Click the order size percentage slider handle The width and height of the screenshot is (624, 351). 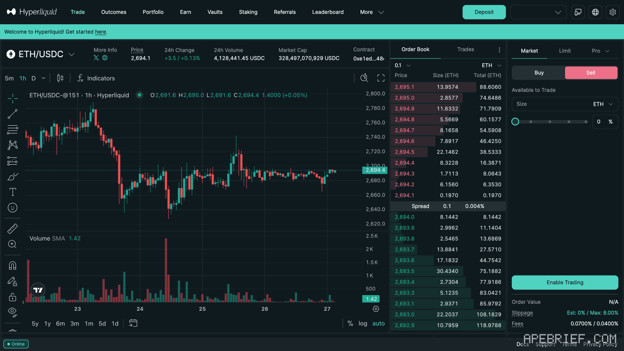pyautogui.click(x=515, y=122)
